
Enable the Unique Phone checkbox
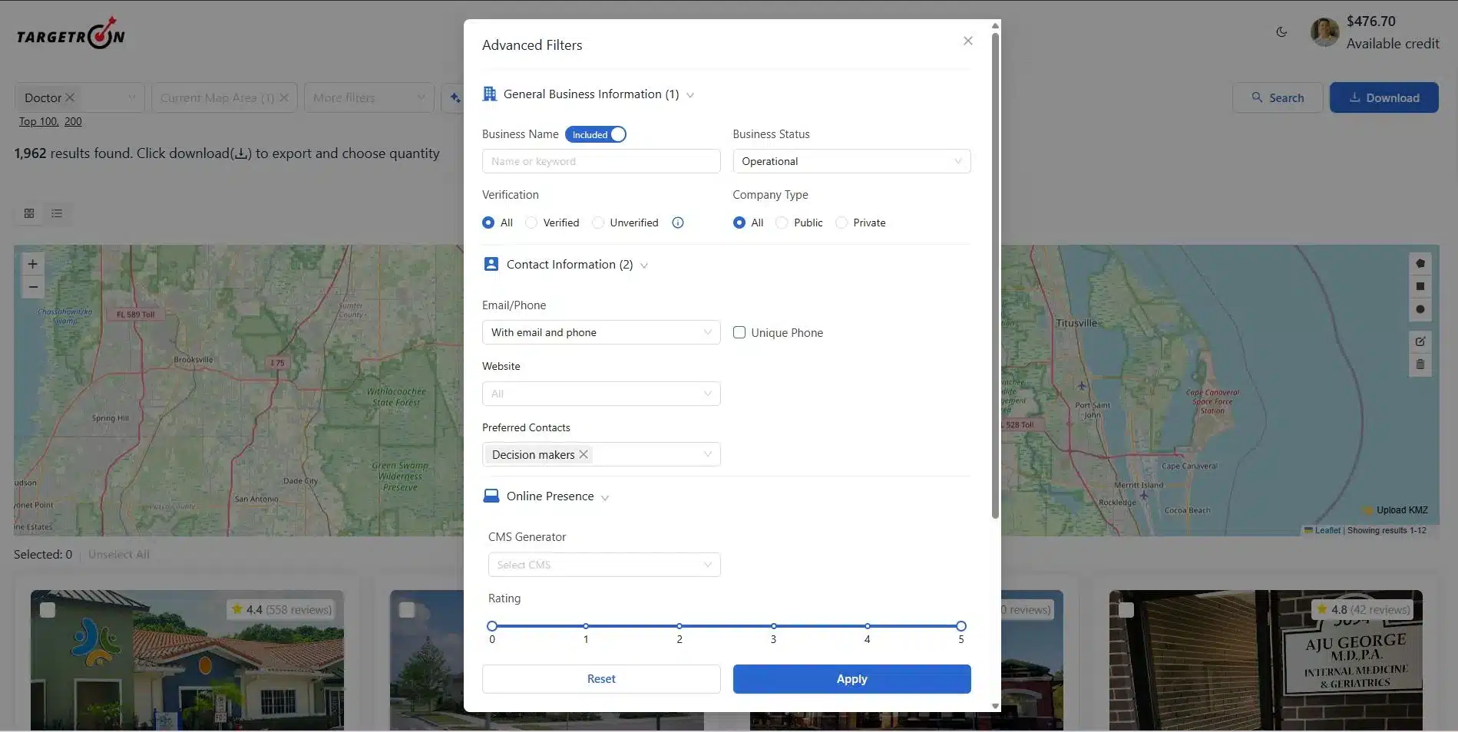point(739,332)
